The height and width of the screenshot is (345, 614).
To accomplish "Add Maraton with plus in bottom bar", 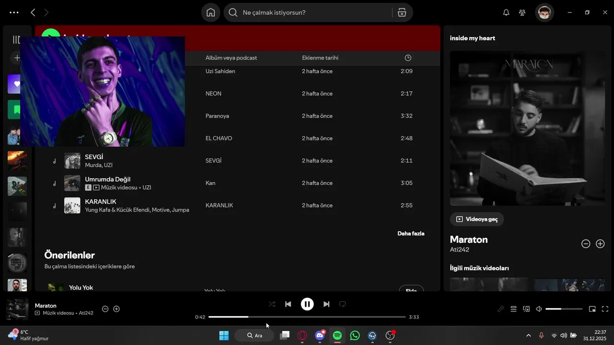I will (x=116, y=309).
